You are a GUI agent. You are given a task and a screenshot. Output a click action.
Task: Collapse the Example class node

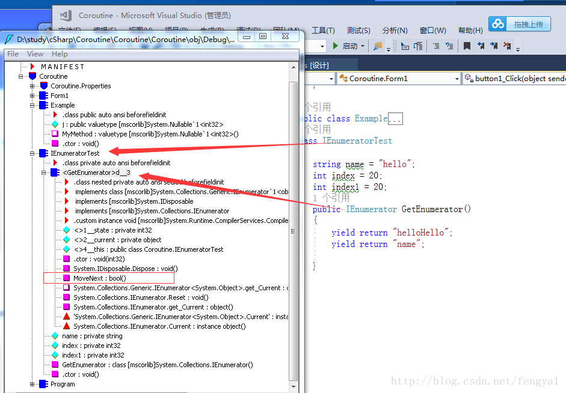click(32, 105)
